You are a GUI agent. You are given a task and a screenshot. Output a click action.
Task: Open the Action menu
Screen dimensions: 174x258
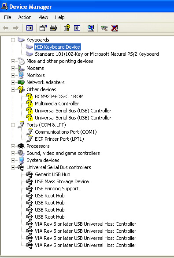(25, 17)
